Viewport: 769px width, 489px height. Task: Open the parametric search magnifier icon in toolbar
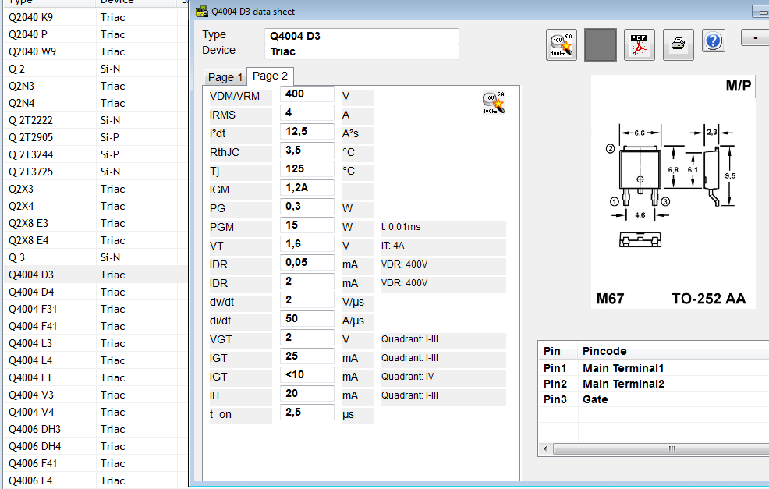click(561, 44)
